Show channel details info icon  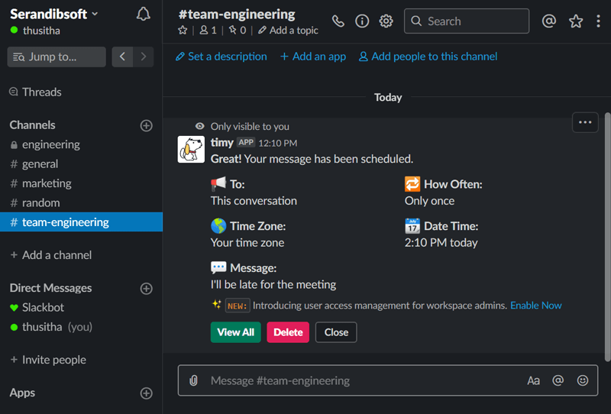point(362,21)
